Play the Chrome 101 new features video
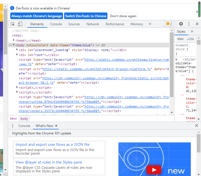This screenshot has height=176, width=201. 154,170
